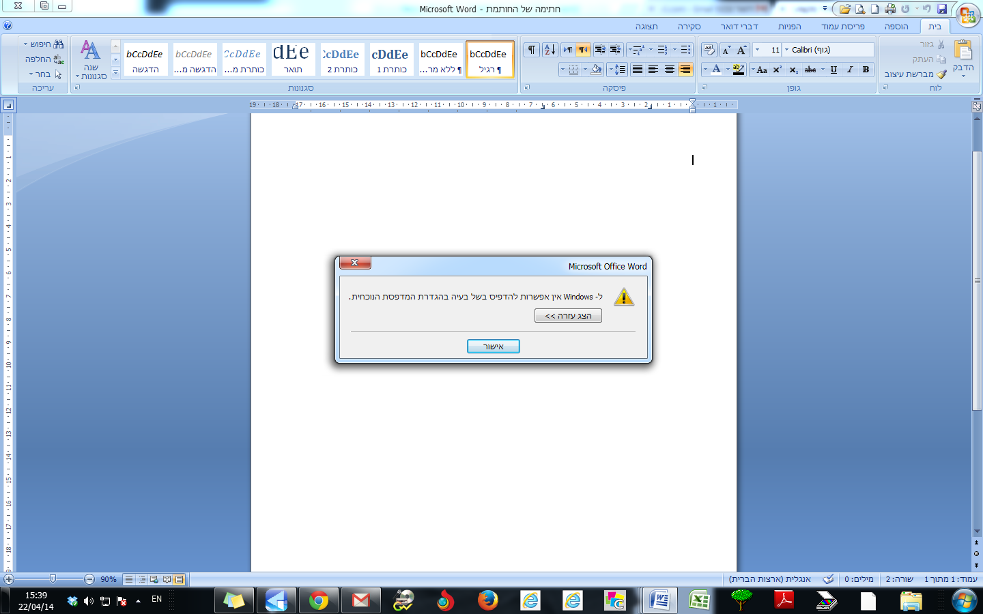
Task: Shrink the font size
Action: coord(726,50)
